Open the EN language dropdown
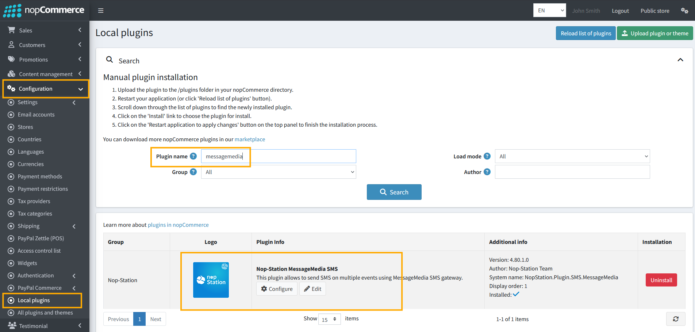The height and width of the screenshot is (332, 695). (x=550, y=11)
